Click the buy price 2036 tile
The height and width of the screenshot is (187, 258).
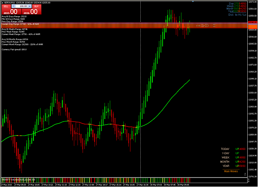pyautogui.click(x=31, y=12)
